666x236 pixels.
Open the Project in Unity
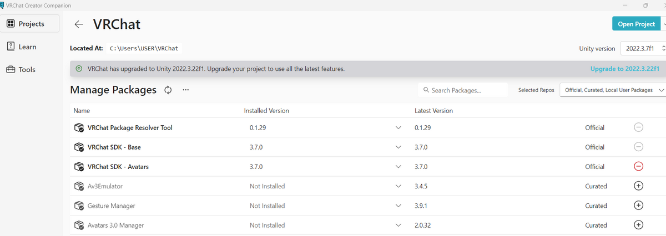tap(636, 24)
